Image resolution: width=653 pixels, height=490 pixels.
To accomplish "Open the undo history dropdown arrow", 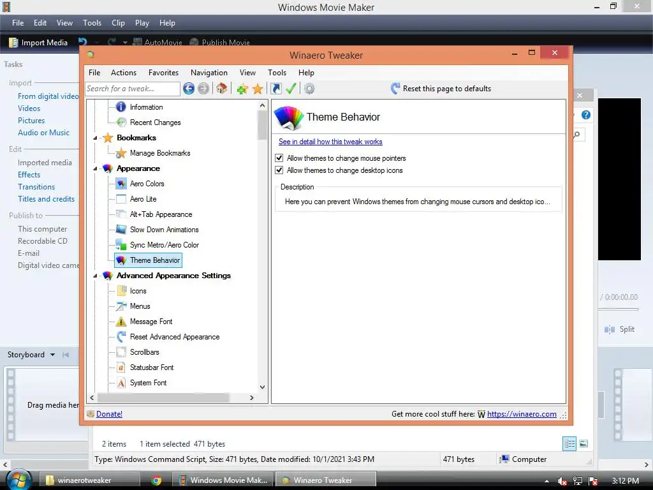I will click(x=97, y=43).
